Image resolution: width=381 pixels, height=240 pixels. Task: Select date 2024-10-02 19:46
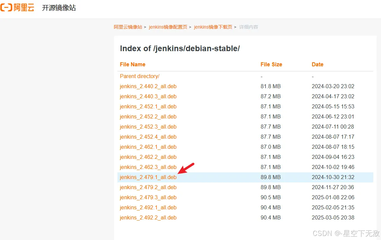[333, 167]
